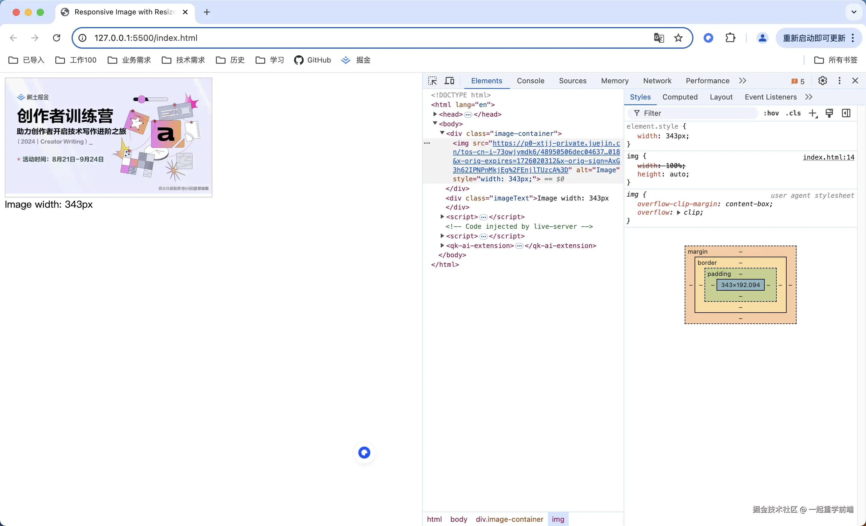Open the rendering emulation paintbrush icon
Viewport: 866px width, 526px height.
[829, 113]
